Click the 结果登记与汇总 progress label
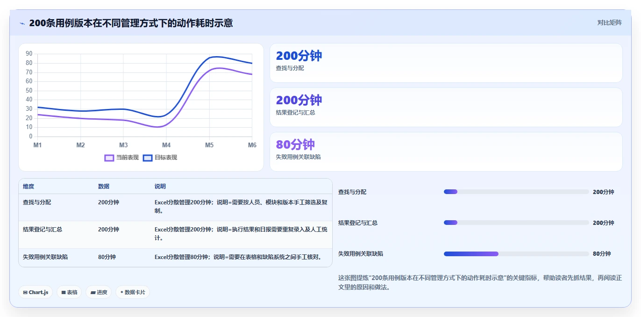Image resolution: width=641 pixels, height=317 pixels. (x=358, y=223)
